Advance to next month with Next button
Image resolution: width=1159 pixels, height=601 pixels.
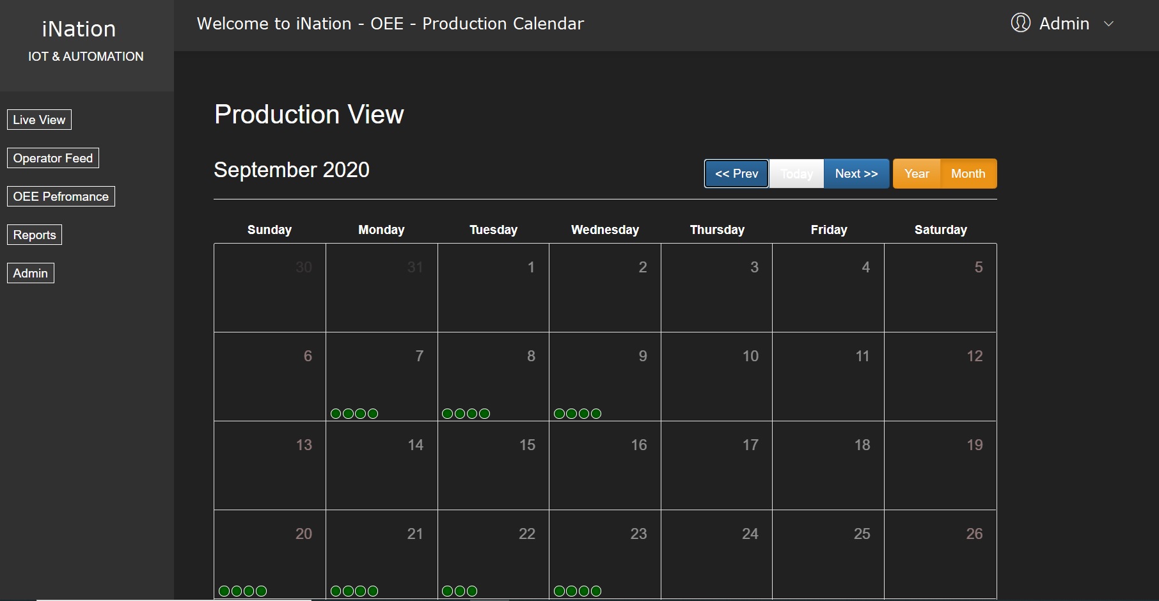[856, 174]
